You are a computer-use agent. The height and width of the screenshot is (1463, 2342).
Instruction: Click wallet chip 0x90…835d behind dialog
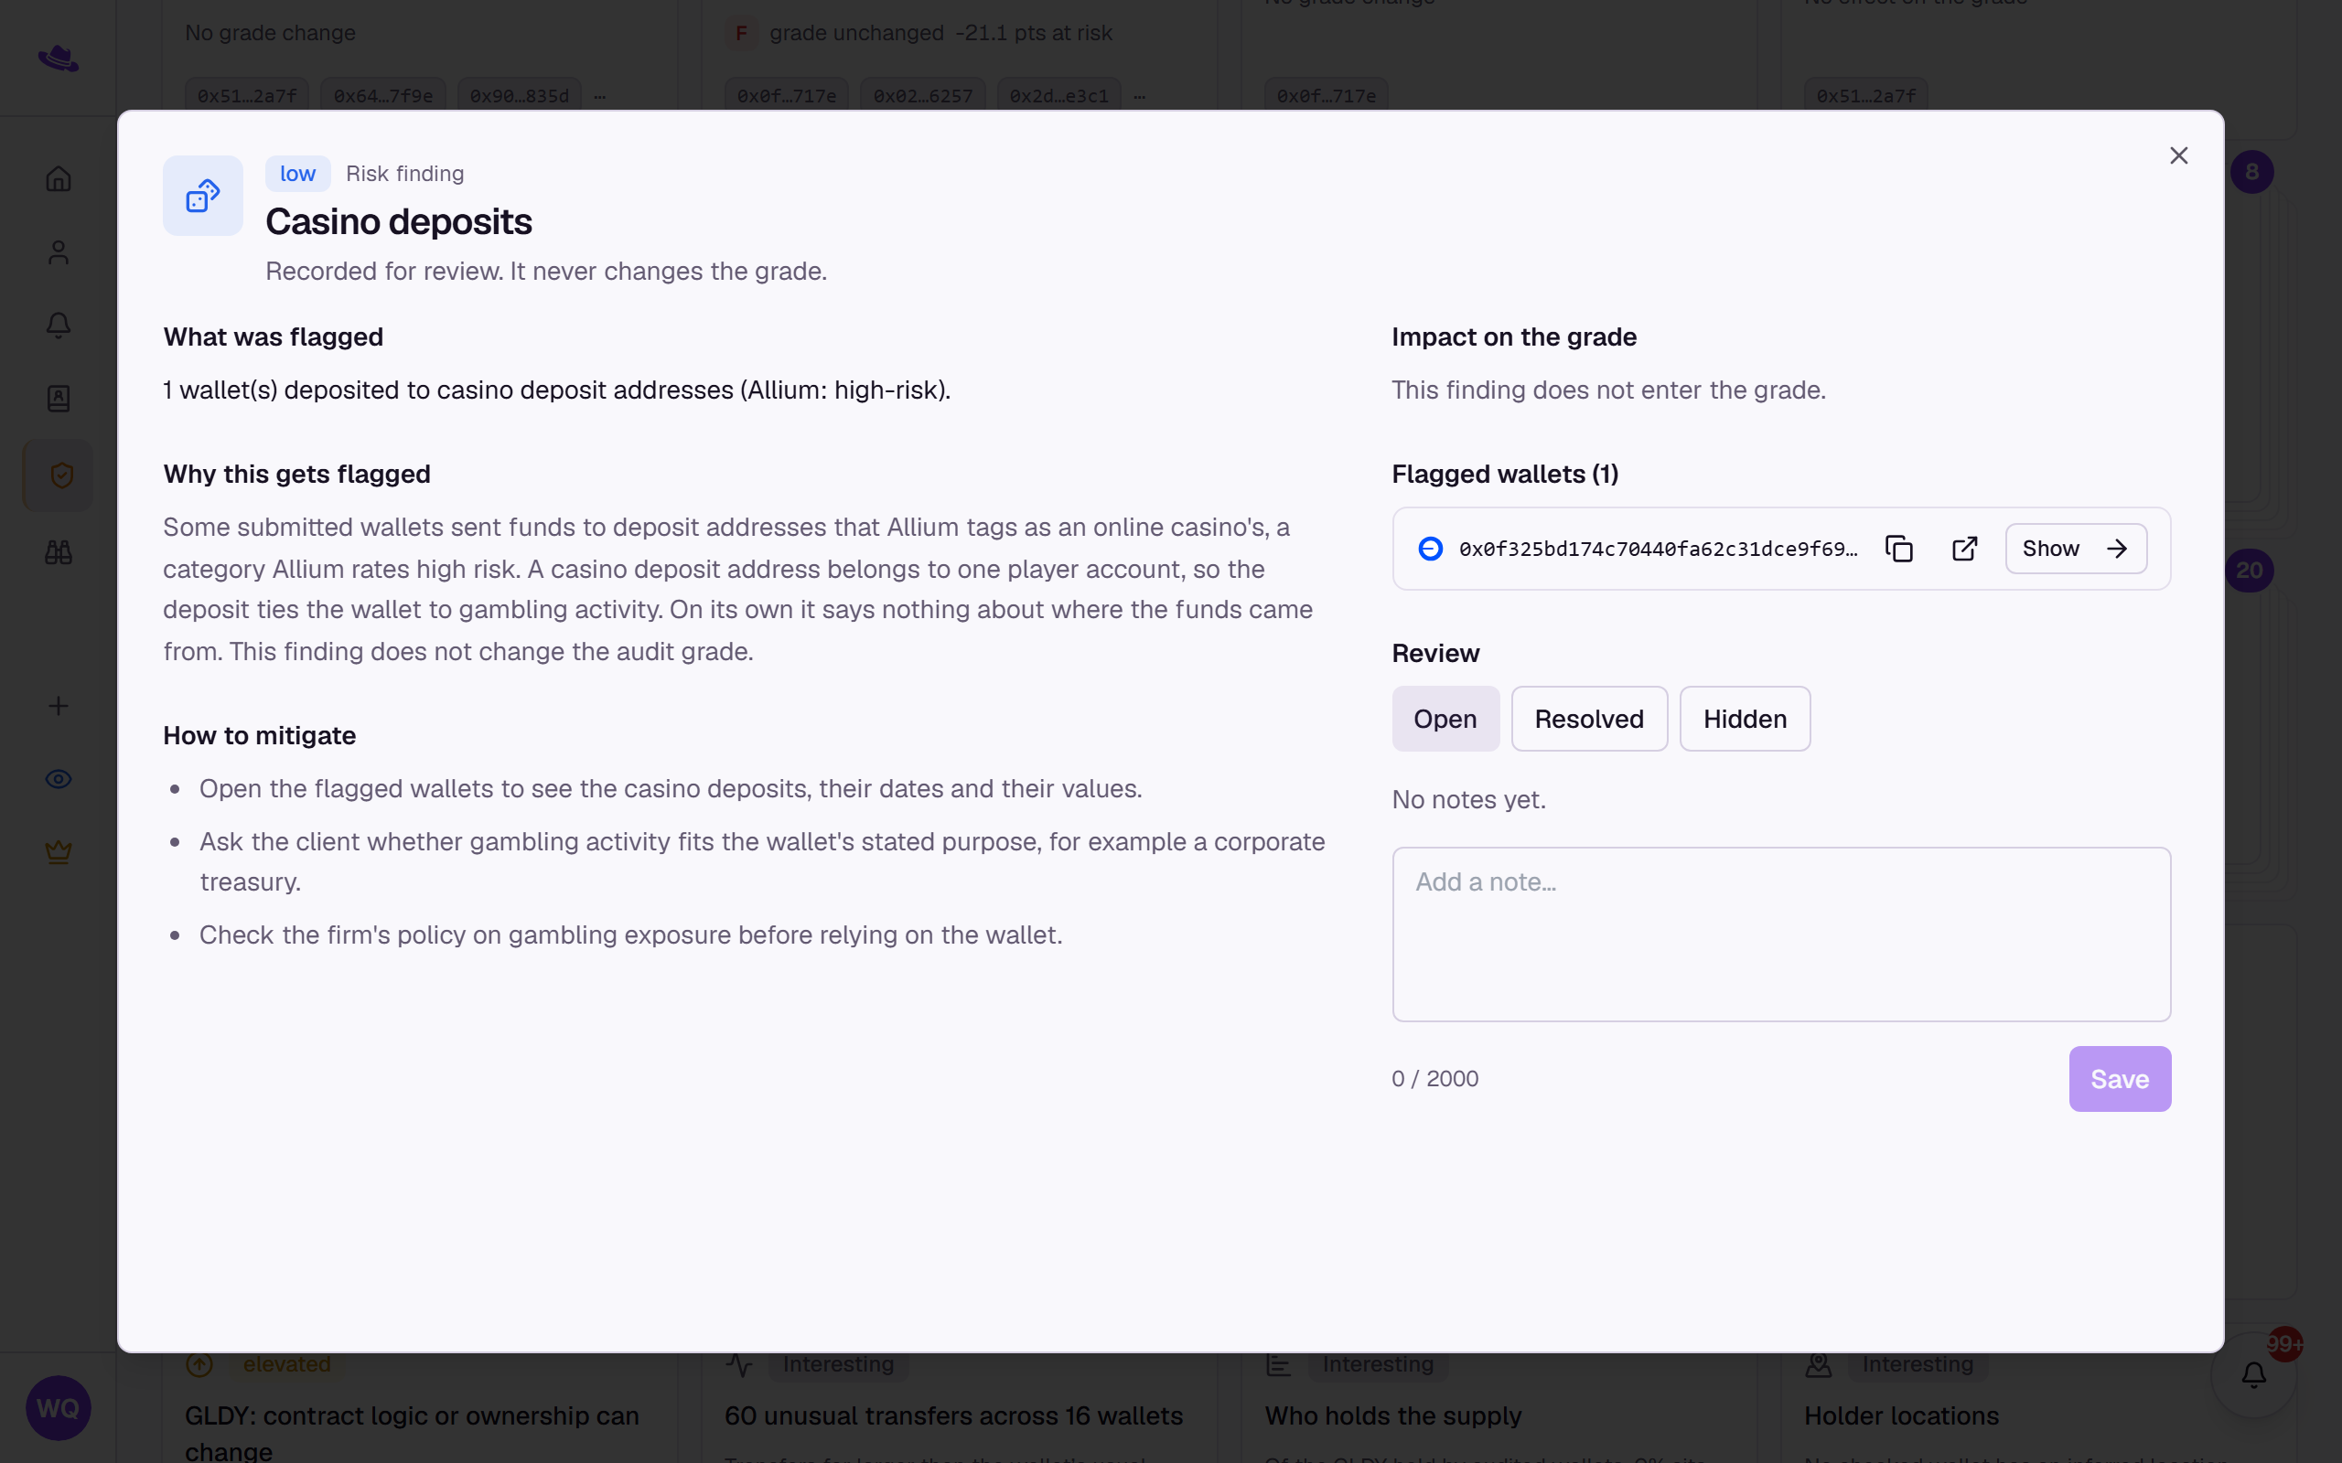(x=520, y=96)
